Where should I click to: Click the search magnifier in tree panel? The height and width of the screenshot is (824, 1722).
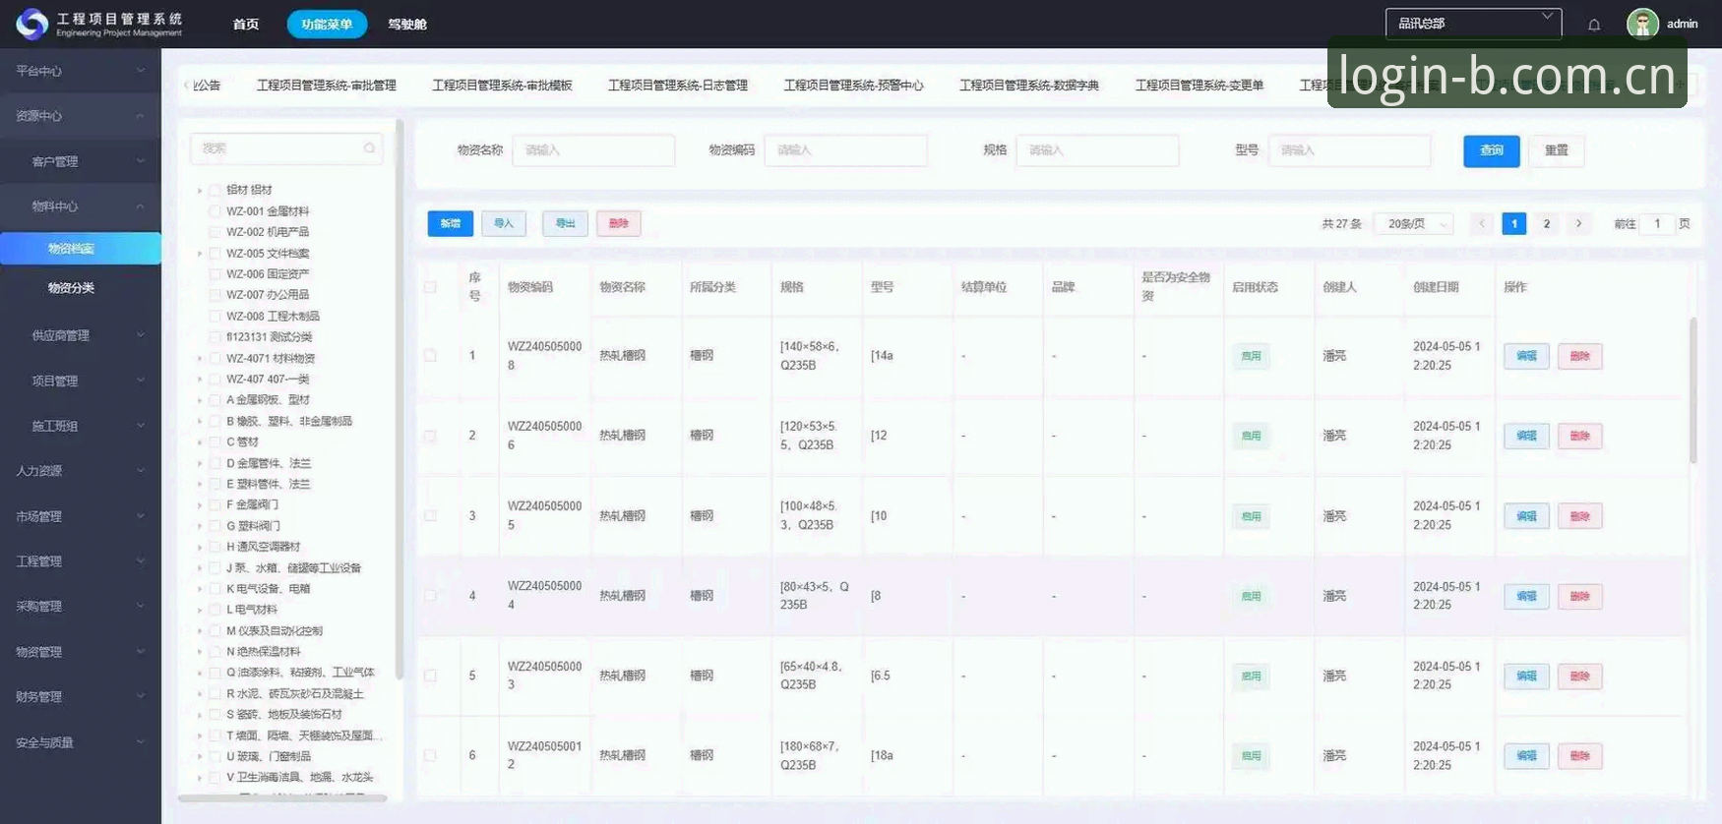tap(369, 148)
